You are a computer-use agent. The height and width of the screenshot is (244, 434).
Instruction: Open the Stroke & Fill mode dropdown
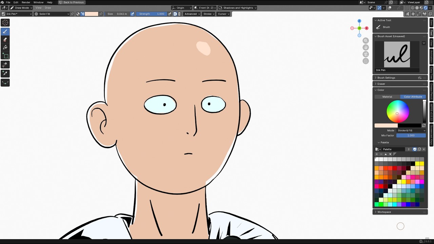(x=411, y=130)
